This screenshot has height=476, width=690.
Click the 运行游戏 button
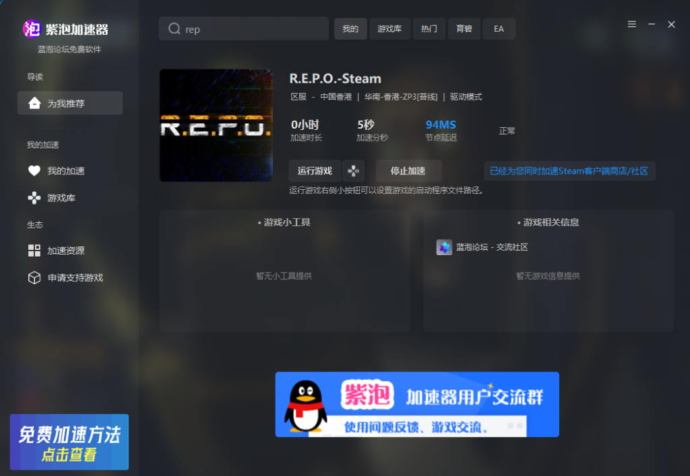[315, 171]
